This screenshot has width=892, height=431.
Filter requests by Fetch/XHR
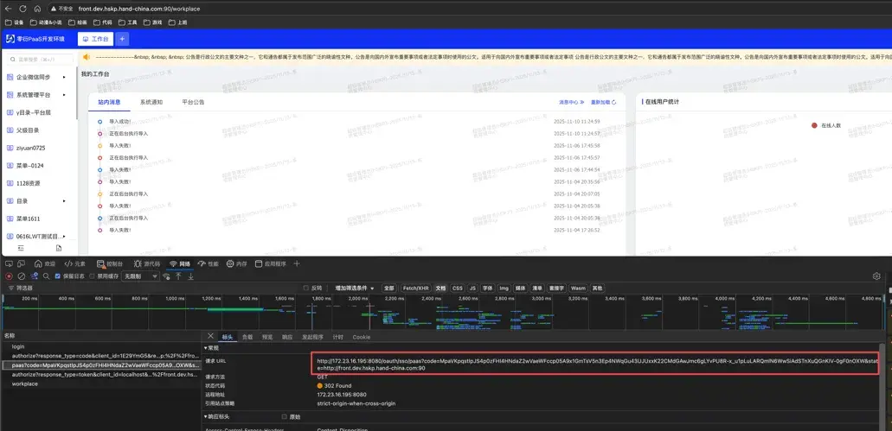[418, 288]
